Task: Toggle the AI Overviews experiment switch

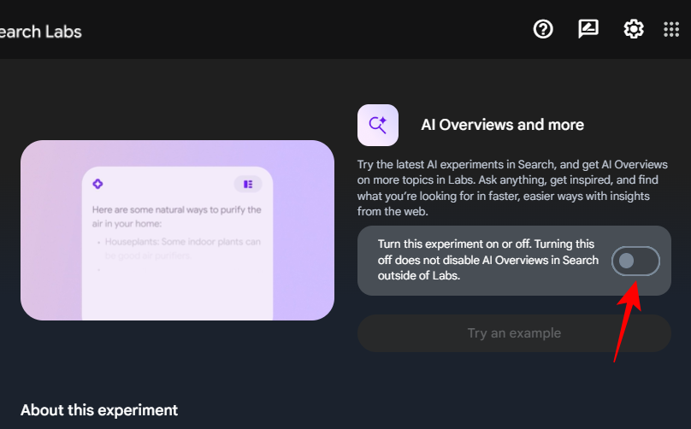Action: click(635, 261)
